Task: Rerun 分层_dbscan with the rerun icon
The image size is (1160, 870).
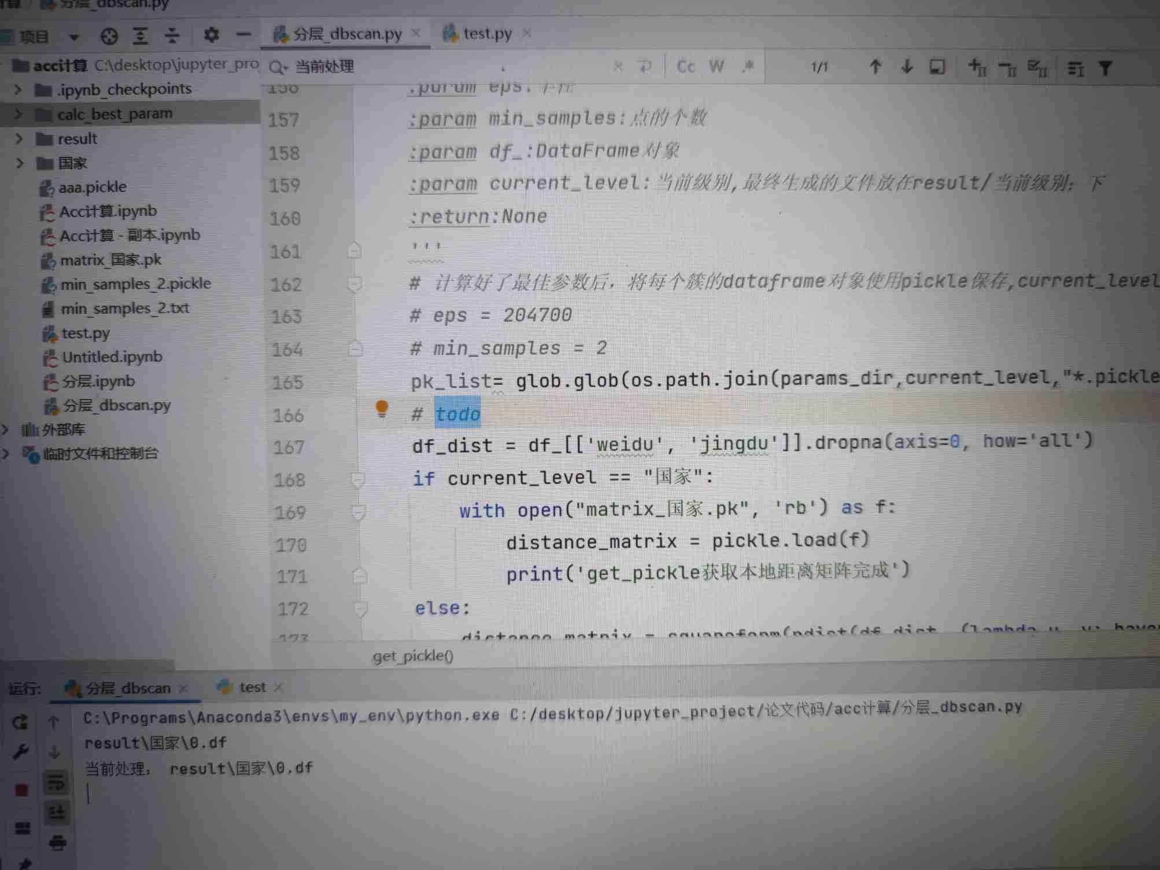Action: pos(20,722)
